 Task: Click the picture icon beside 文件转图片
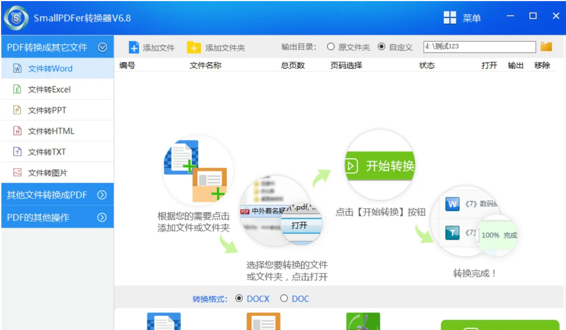(17, 173)
